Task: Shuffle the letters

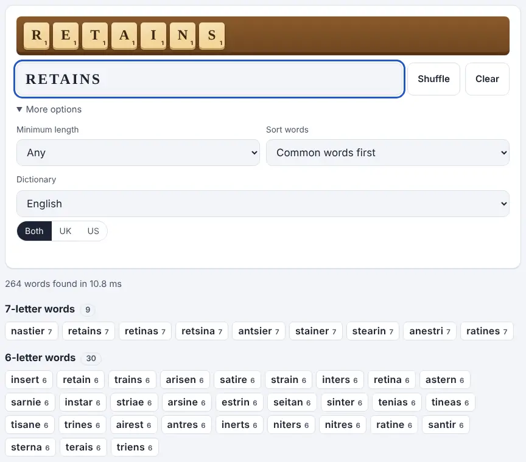Action: (433, 79)
